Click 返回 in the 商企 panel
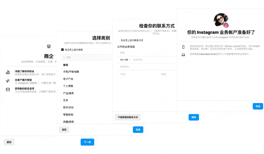The image size is (264, 154). coord(9,142)
